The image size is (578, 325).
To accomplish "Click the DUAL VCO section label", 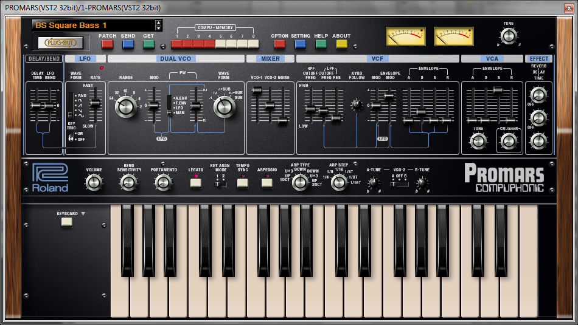I will click(x=176, y=58).
